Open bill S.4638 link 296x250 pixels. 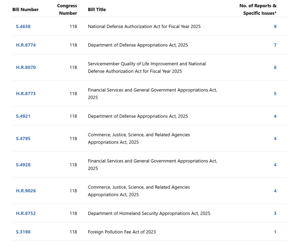coord(23,26)
